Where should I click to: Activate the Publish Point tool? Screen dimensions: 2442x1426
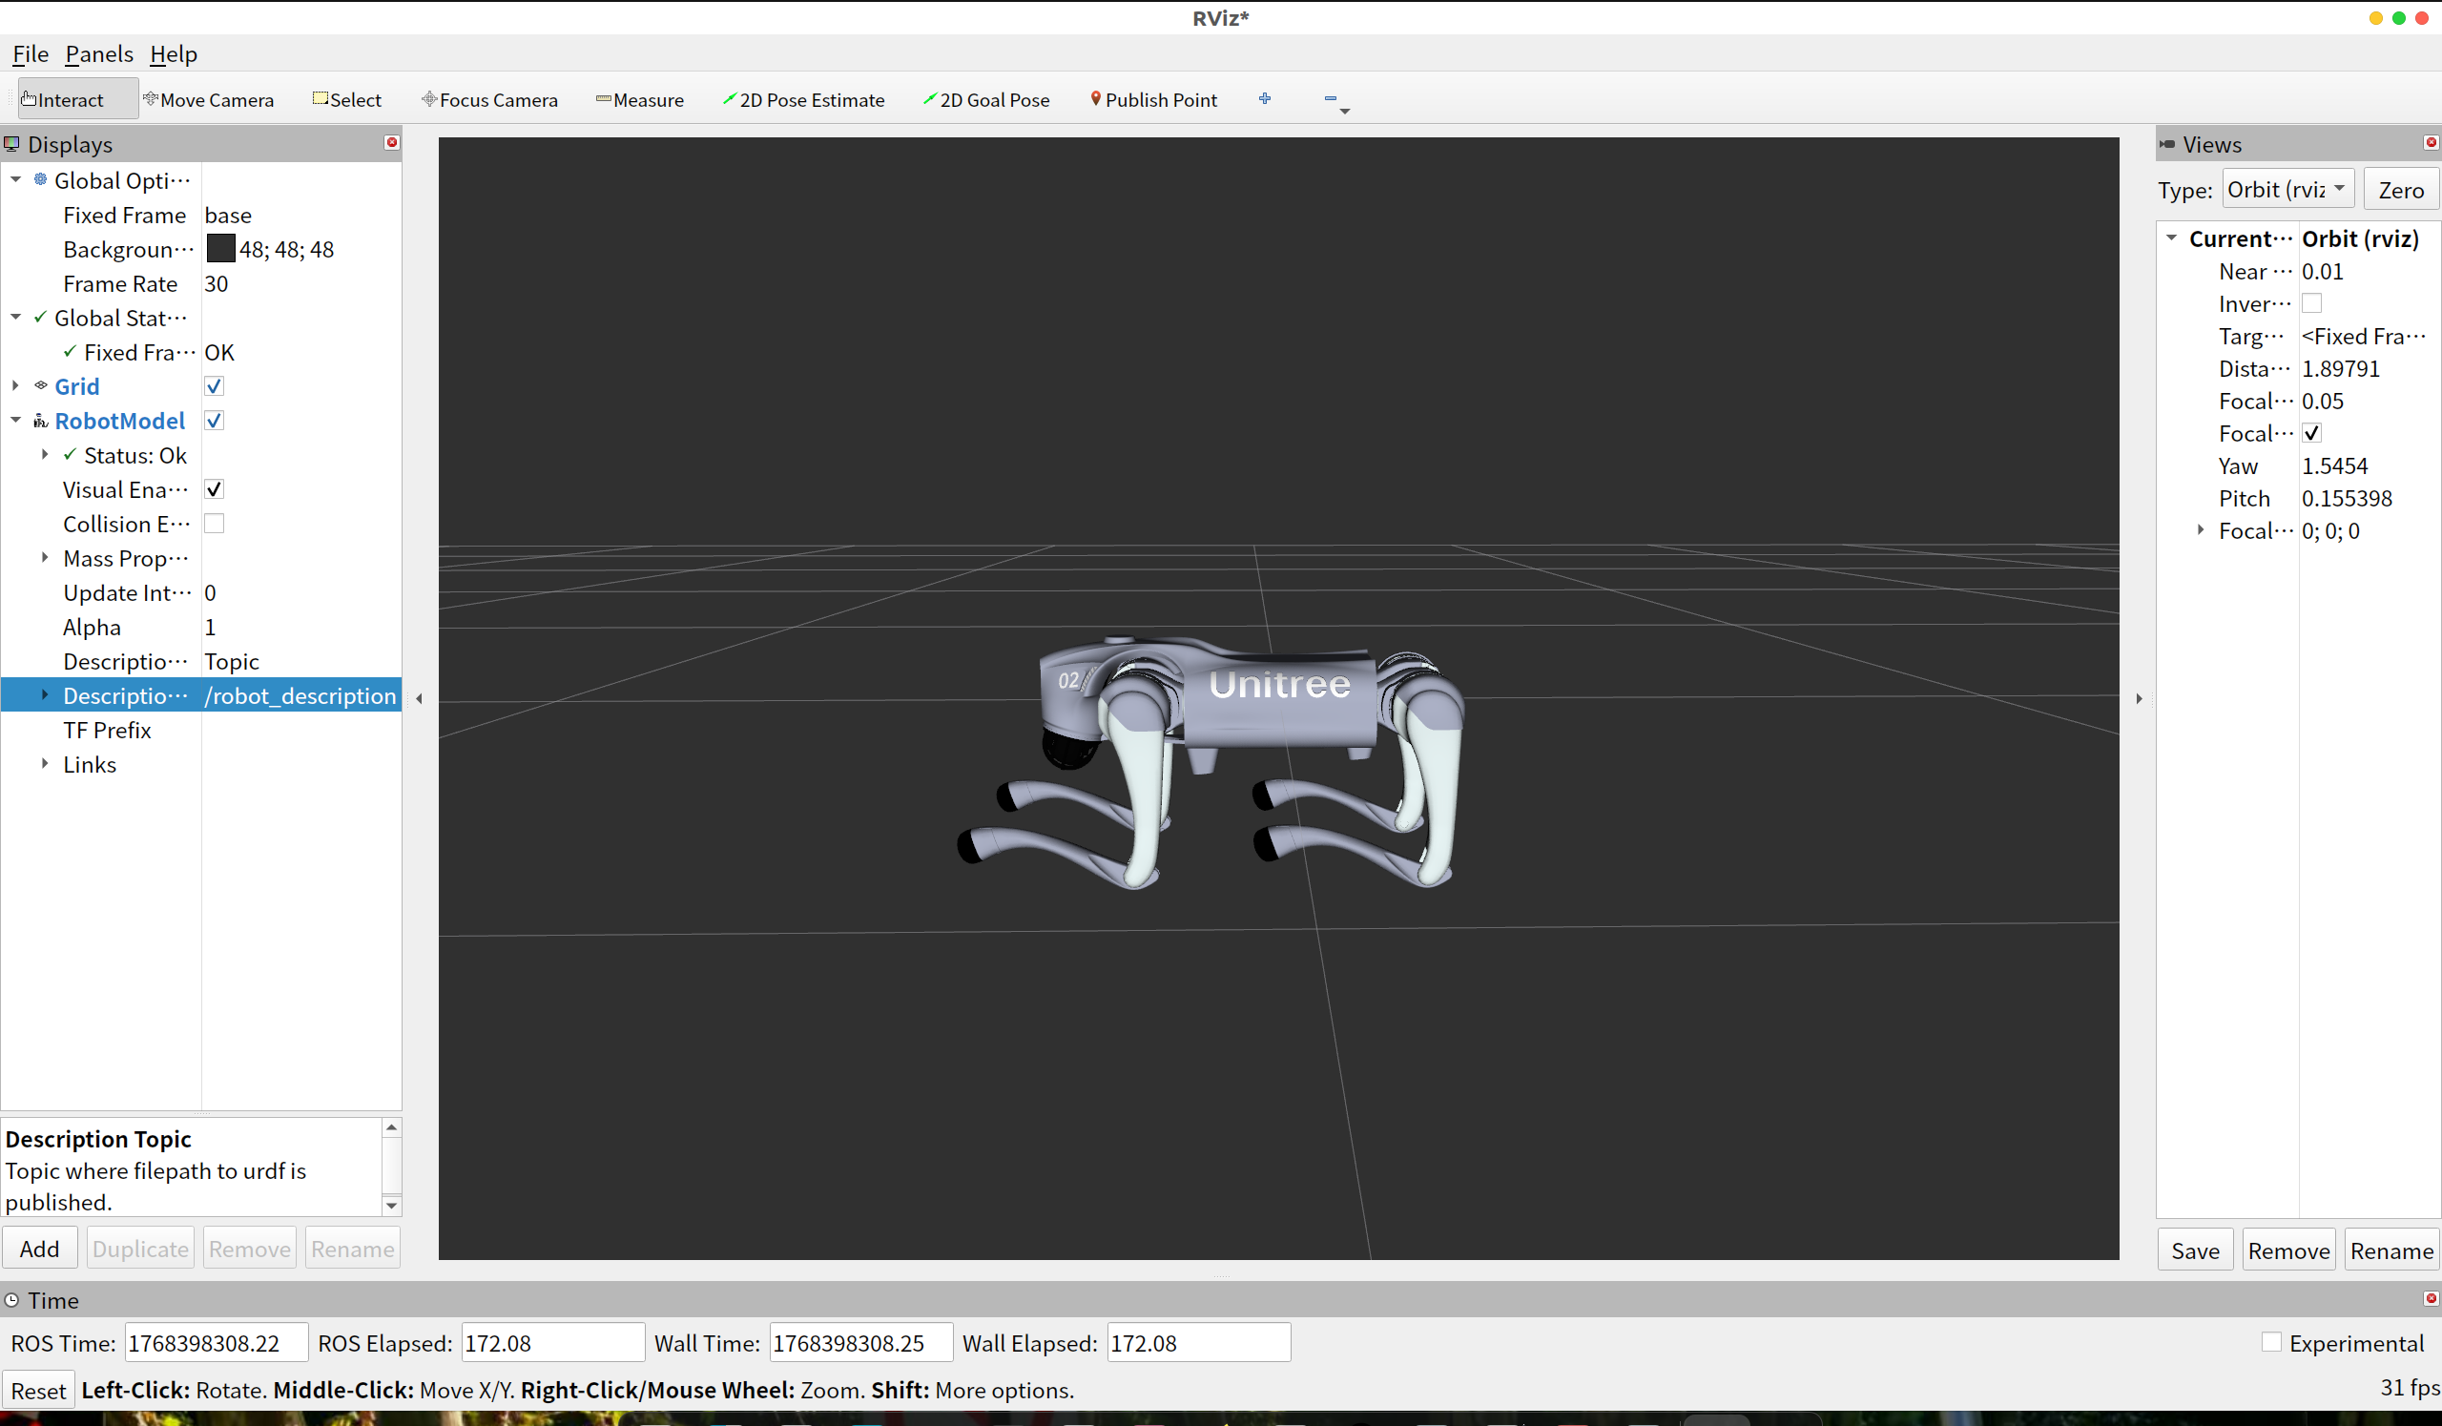tap(1153, 100)
